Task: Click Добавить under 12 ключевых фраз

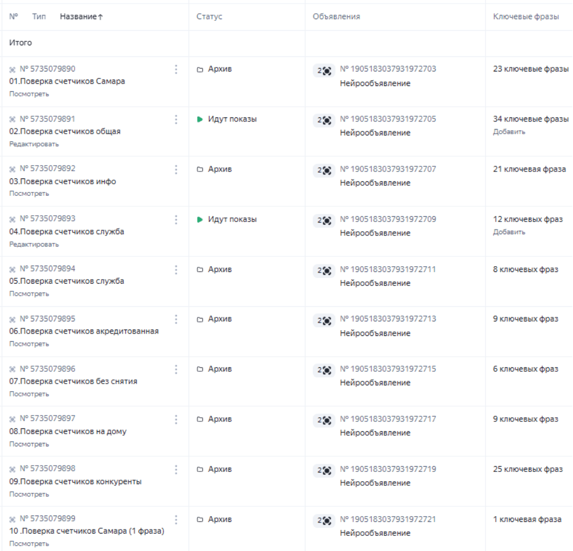Action: [509, 232]
